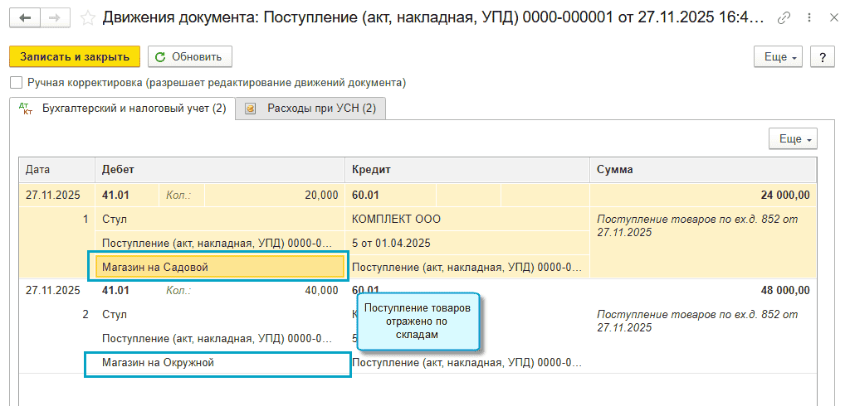Click the forward navigation arrow
Image resolution: width=850 pixels, height=406 pixels.
54,18
